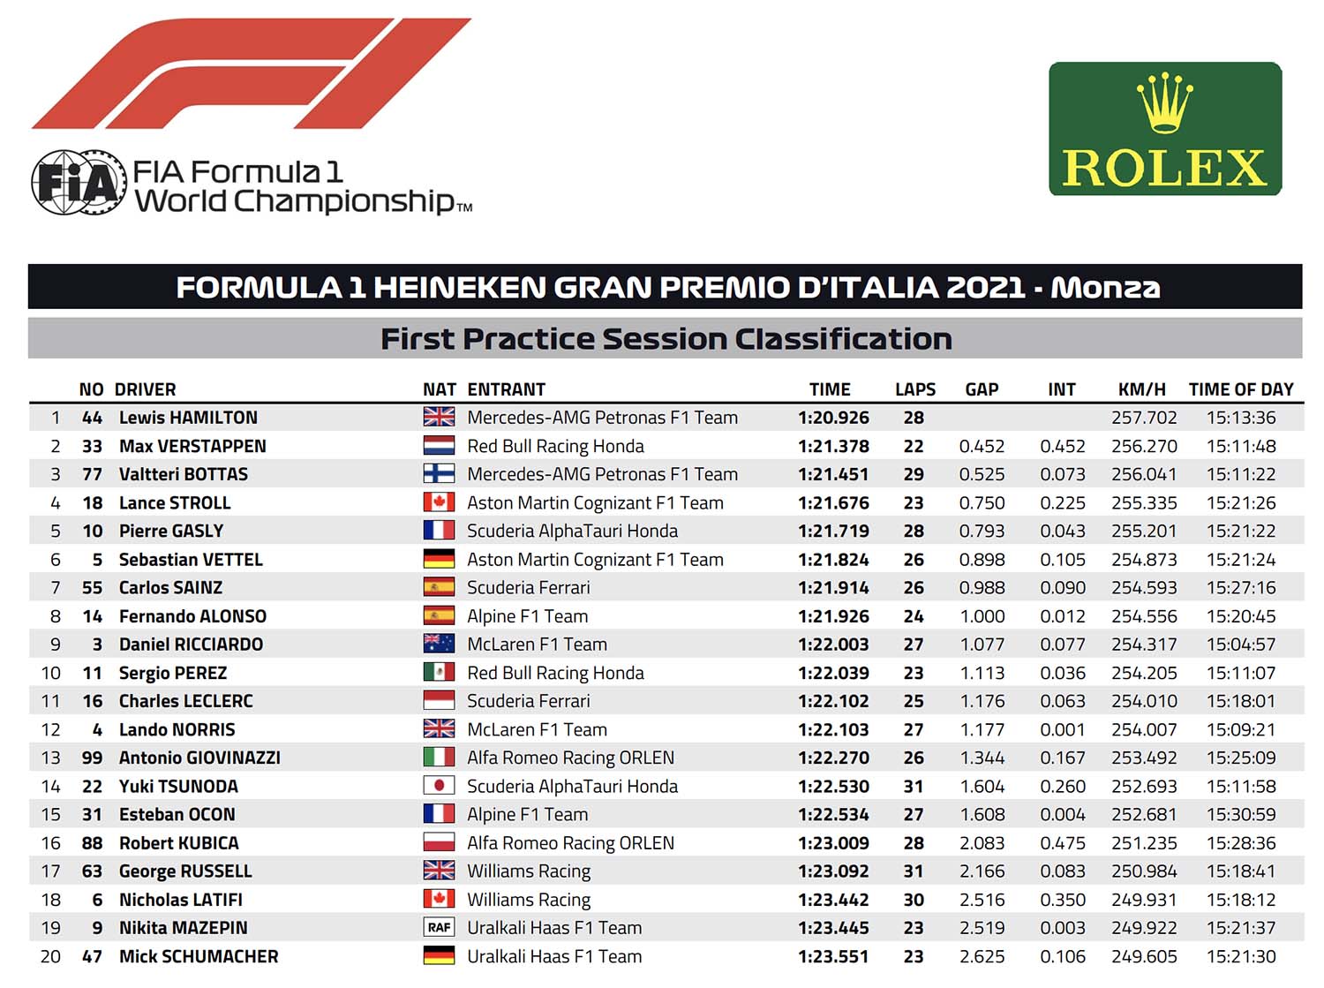This screenshot has width=1324, height=988.
Task: Click the Mexican flag for Sergio Perez
Action: coord(439,673)
